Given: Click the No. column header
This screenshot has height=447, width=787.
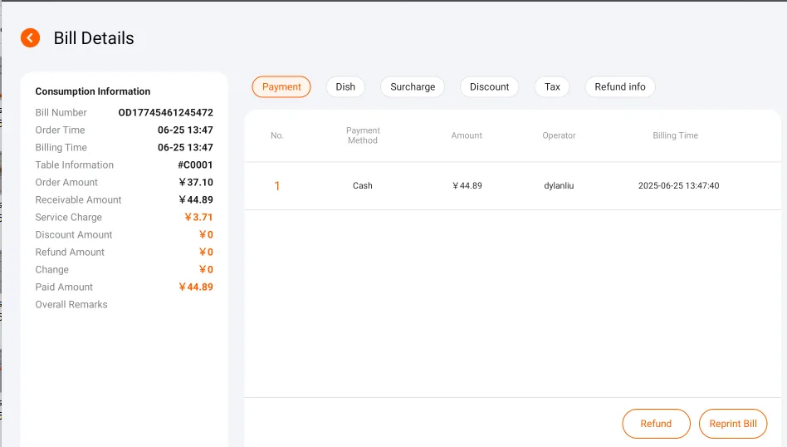Looking at the screenshot, I should click(x=277, y=135).
